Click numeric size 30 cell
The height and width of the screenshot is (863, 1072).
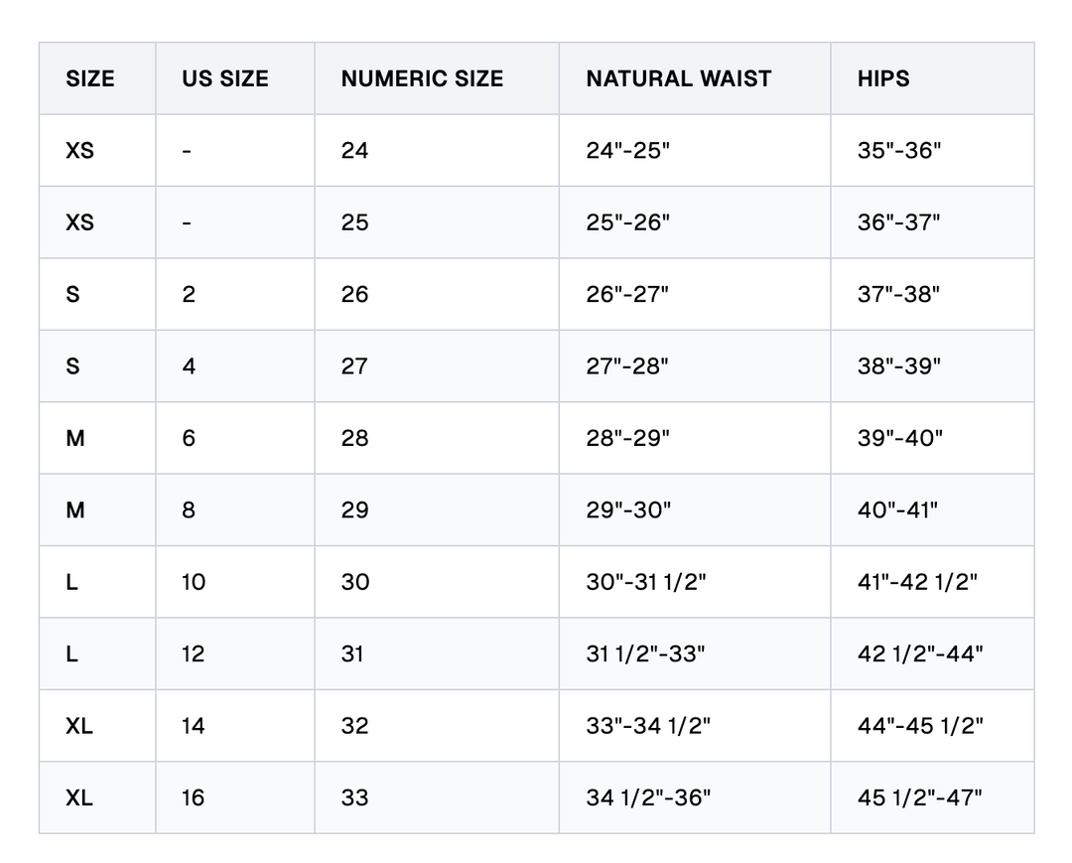click(355, 582)
